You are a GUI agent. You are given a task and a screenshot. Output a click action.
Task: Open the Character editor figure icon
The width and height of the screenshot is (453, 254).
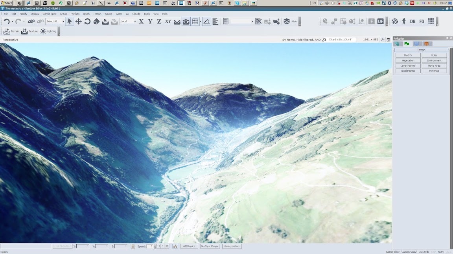pos(403,21)
